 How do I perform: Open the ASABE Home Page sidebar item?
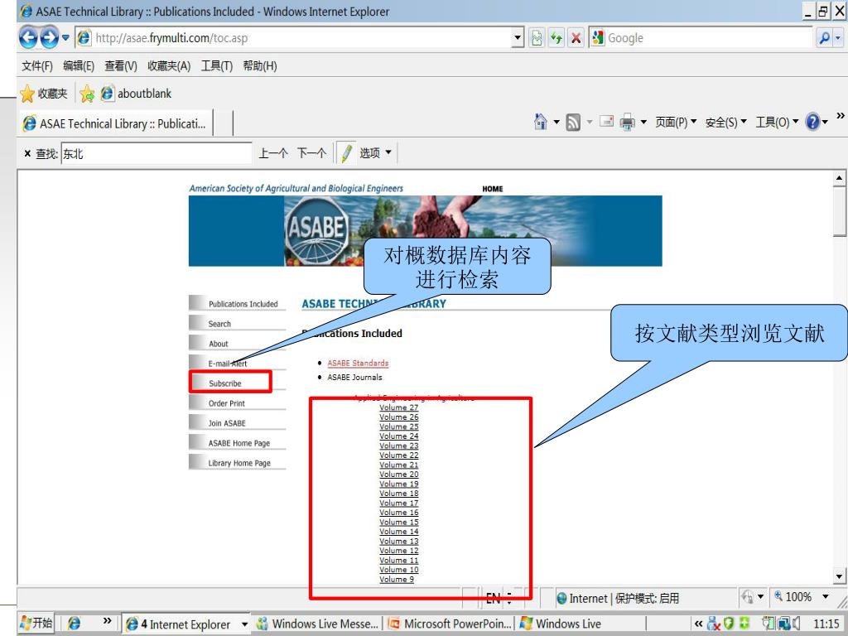coord(237,443)
